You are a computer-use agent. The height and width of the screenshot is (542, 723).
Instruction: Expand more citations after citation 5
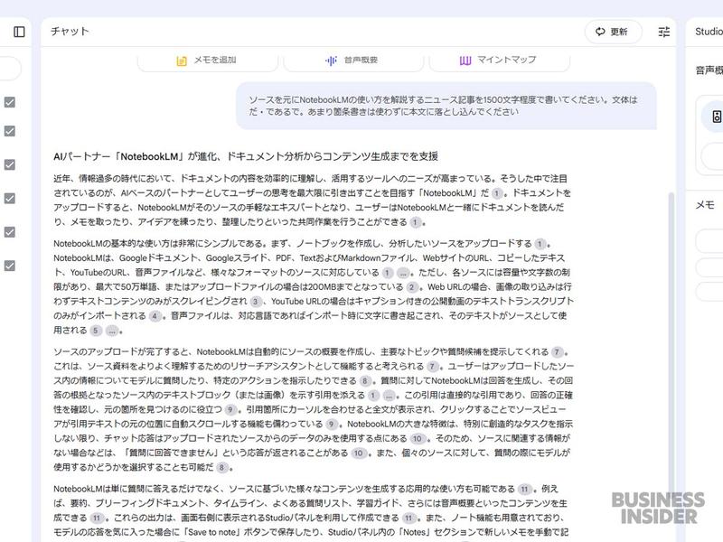(x=112, y=331)
